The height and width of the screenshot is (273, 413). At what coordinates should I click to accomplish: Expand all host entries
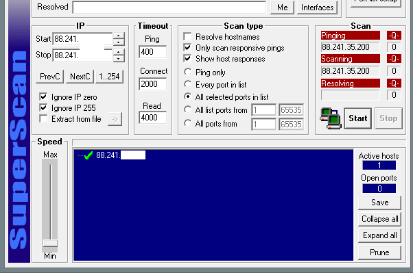[379, 235]
